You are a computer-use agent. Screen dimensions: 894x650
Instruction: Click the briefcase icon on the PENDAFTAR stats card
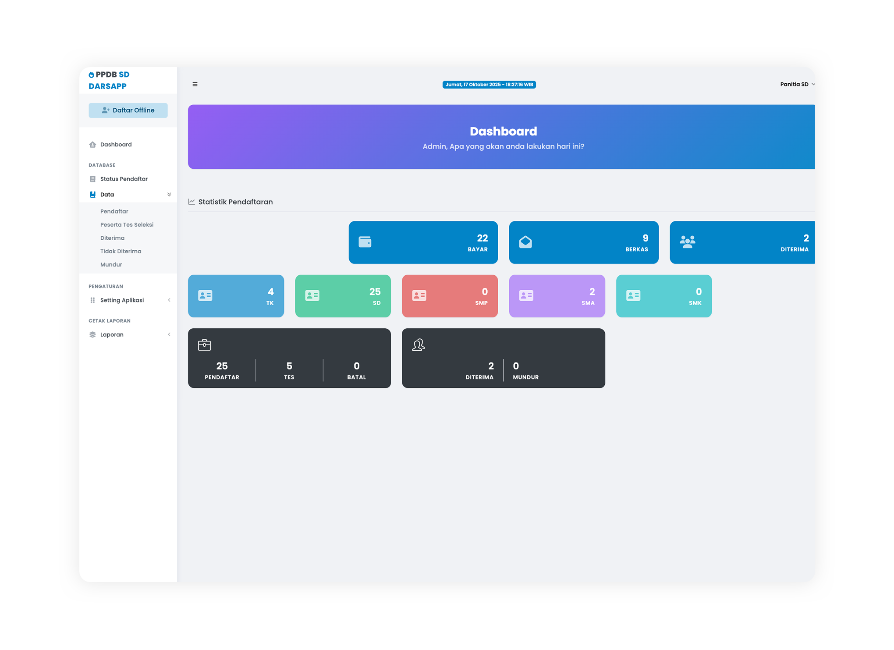[x=205, y=345]
